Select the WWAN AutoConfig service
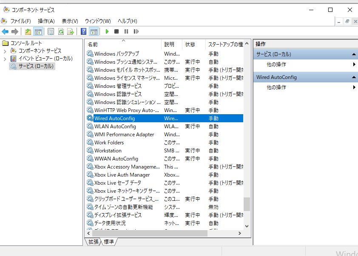This screenshot has width=358, height=256. [x=165, y=159]
